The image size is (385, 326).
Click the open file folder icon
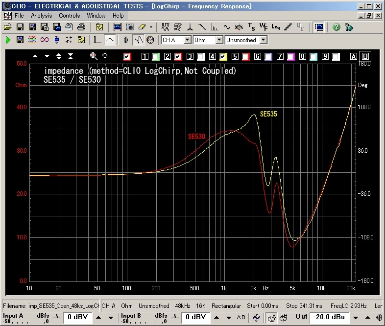(8, 27)
